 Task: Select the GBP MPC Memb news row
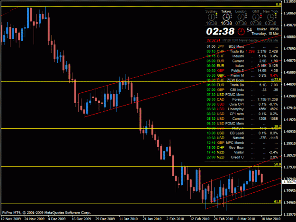(x=242, y=142)
